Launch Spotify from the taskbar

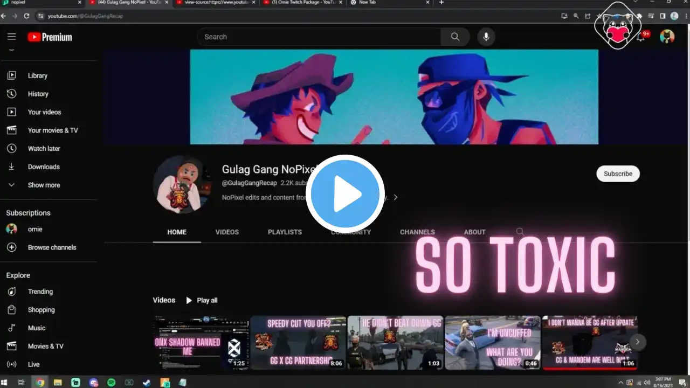click(x=111, y=383)
